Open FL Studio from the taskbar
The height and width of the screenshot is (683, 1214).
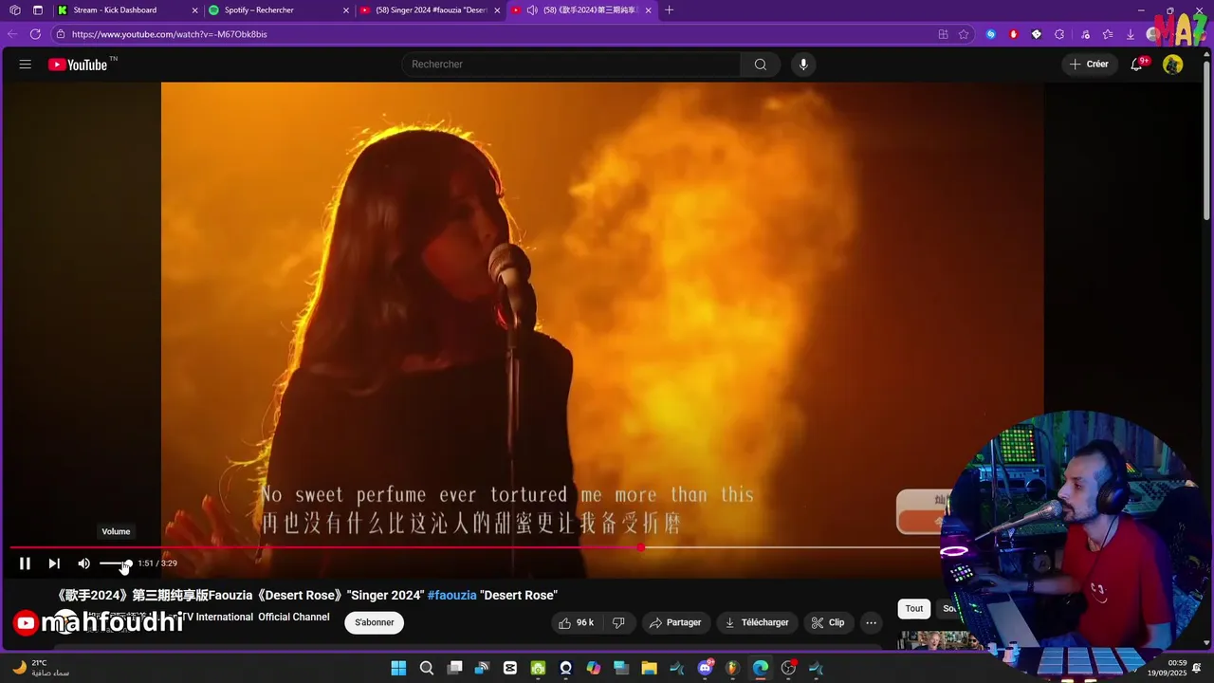(x=732, y=668)
